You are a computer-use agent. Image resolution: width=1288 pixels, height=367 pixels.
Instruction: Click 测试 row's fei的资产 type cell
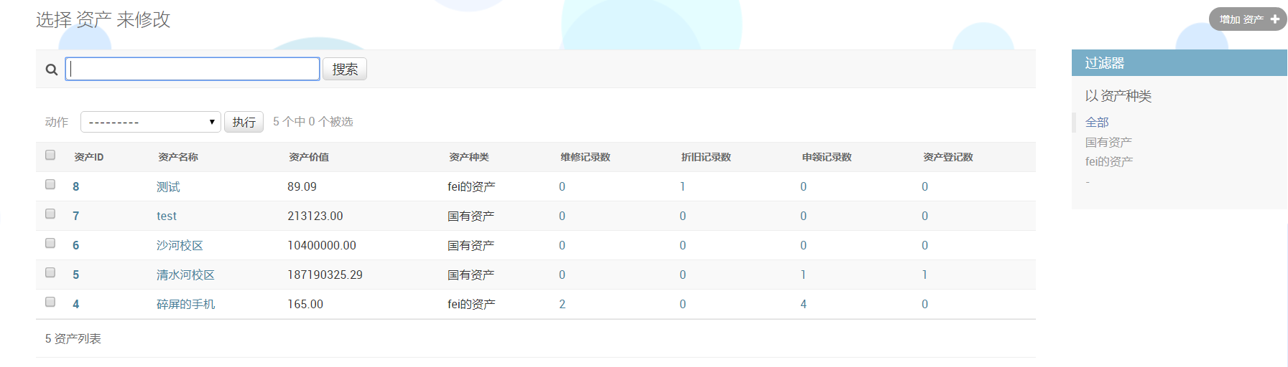[x=471, y=186]
